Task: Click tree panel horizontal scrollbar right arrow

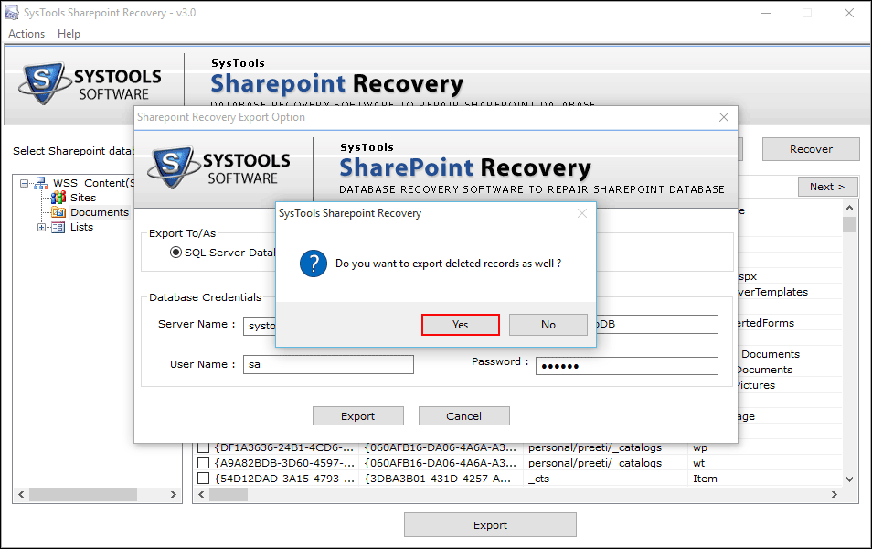Action: click(173, 494)
